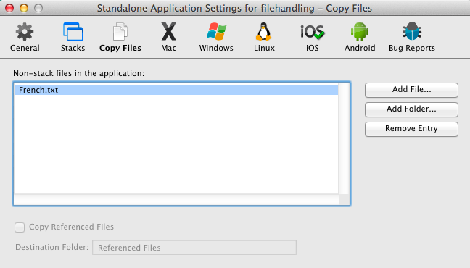
Task: Click the Destination Folder text field
Action: pyautogui.click(x=194, y=247)
